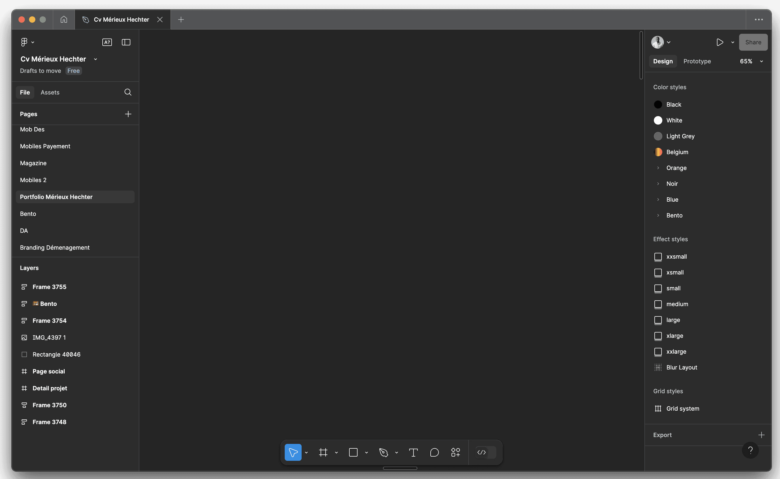
Task: Click the Share button
Action: [753, 42]
